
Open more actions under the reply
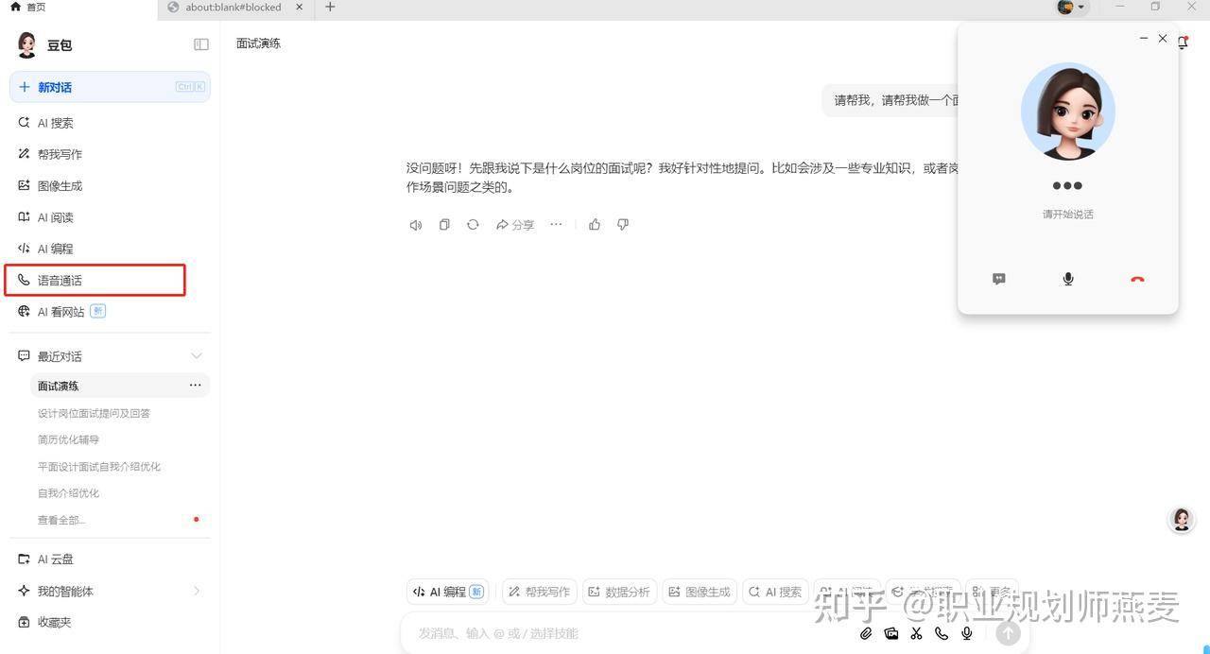[556, 225]
